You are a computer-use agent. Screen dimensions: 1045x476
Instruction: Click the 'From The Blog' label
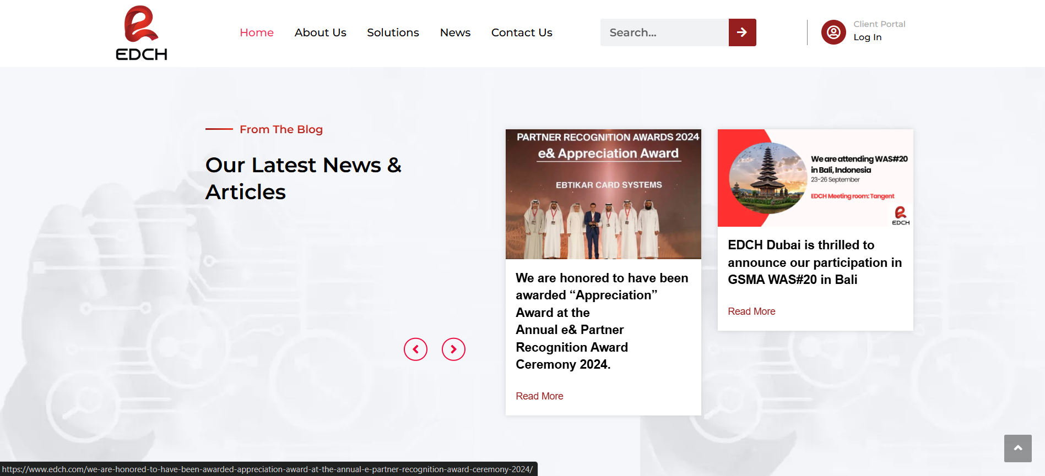[x=281, y=129]
